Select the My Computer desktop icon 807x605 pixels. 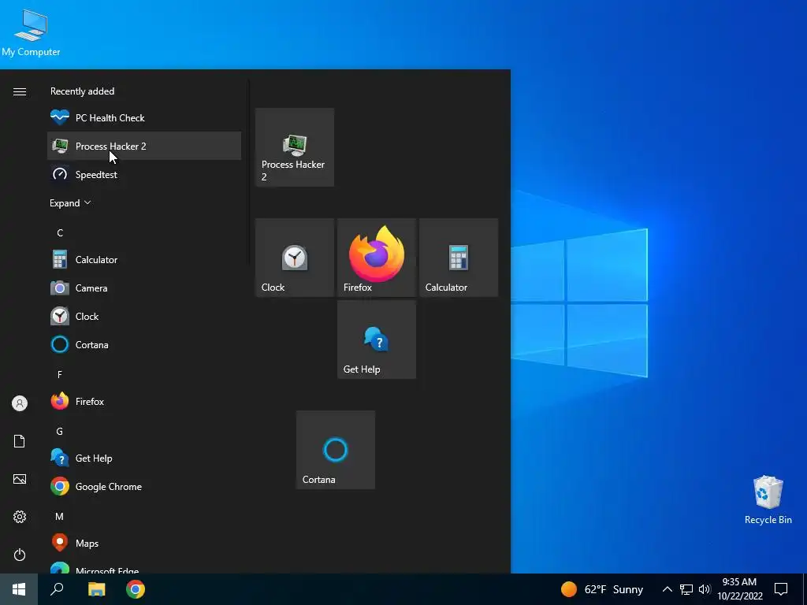[x=31, y=32]
